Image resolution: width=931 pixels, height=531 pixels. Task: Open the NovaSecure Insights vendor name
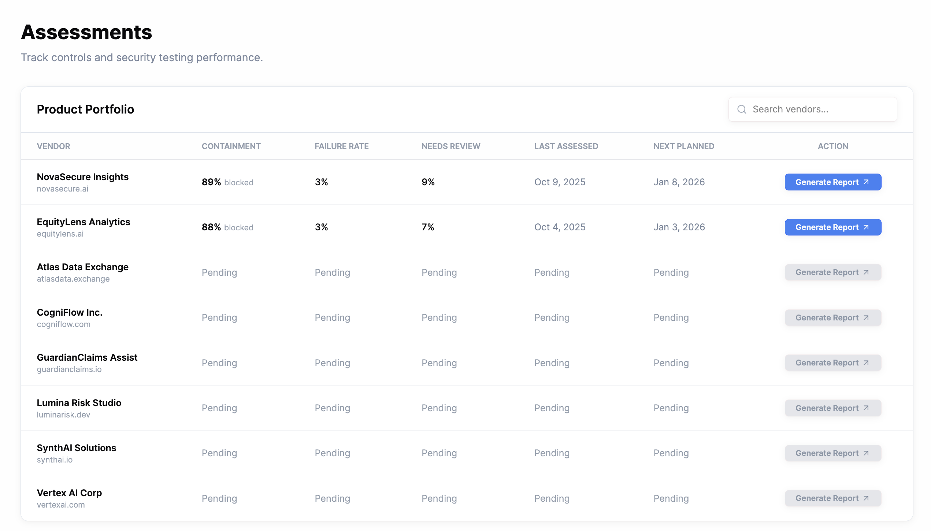point(82,177)
